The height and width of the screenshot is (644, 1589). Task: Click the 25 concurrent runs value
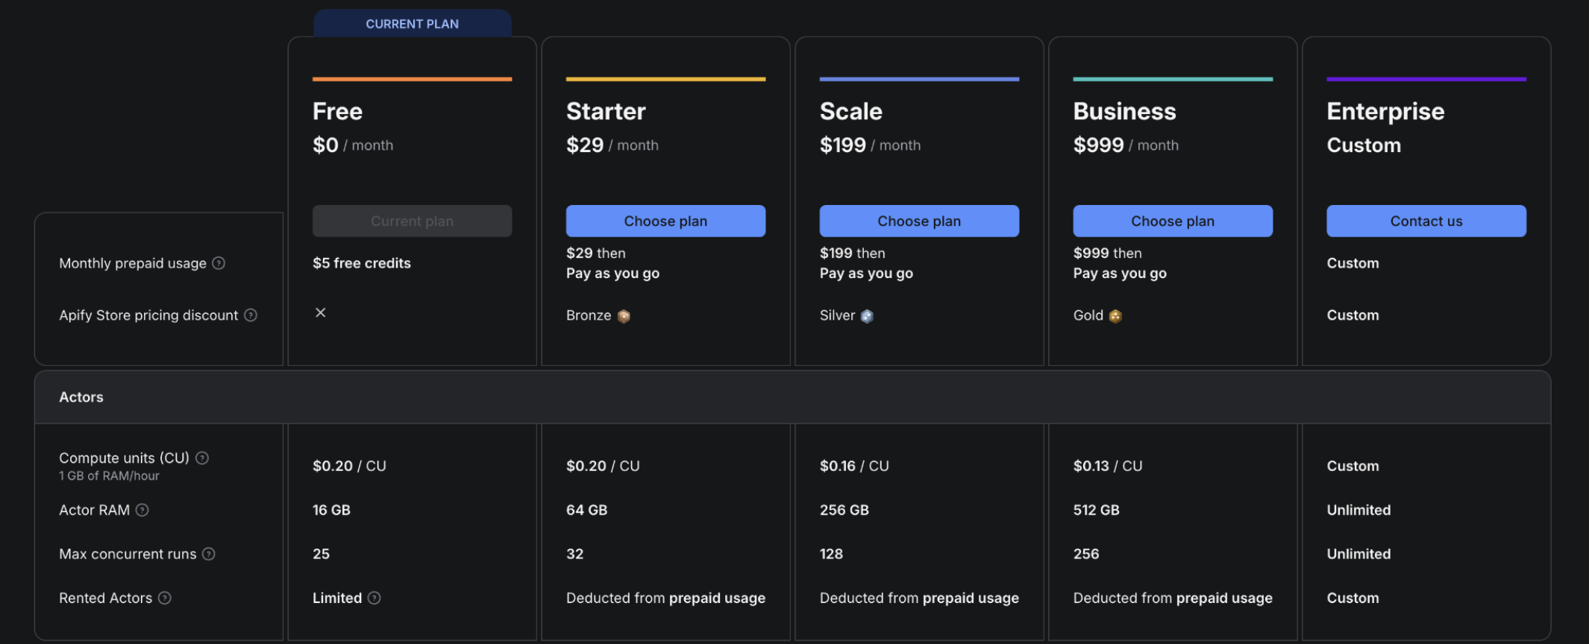[321, 554]
